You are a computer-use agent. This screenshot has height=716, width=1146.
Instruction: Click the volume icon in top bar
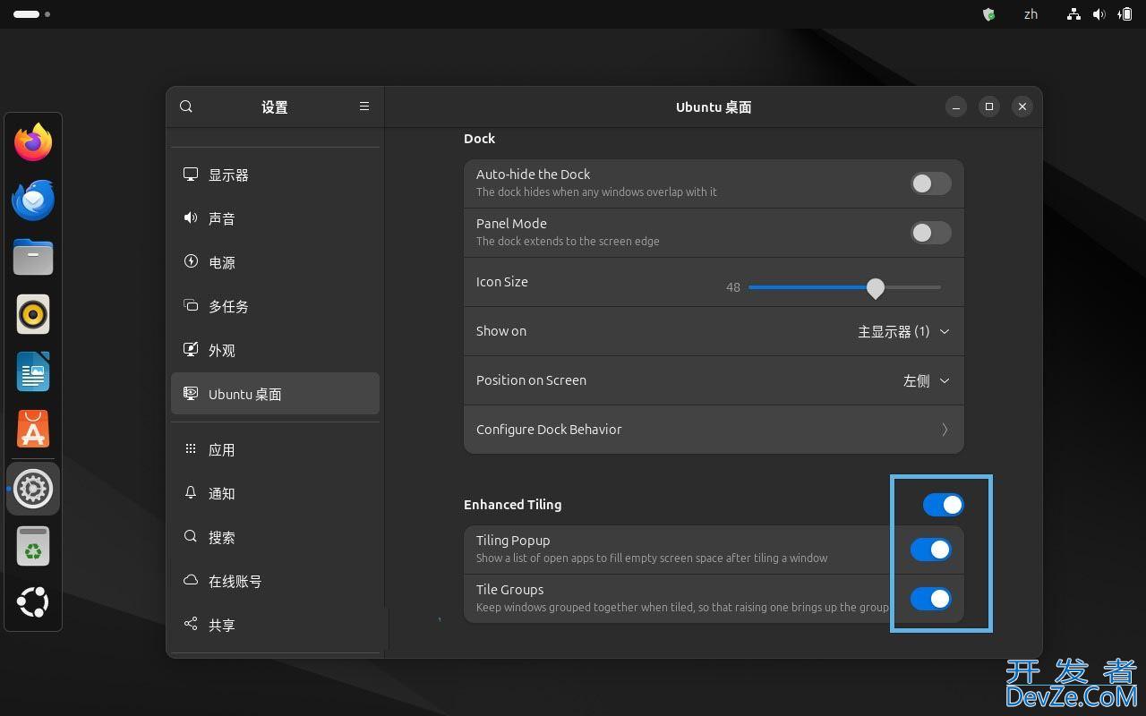pos(1099,14)
